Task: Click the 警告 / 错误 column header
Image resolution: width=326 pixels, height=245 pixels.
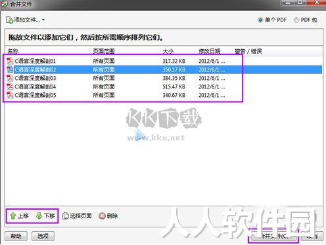Action: (248, 51)
